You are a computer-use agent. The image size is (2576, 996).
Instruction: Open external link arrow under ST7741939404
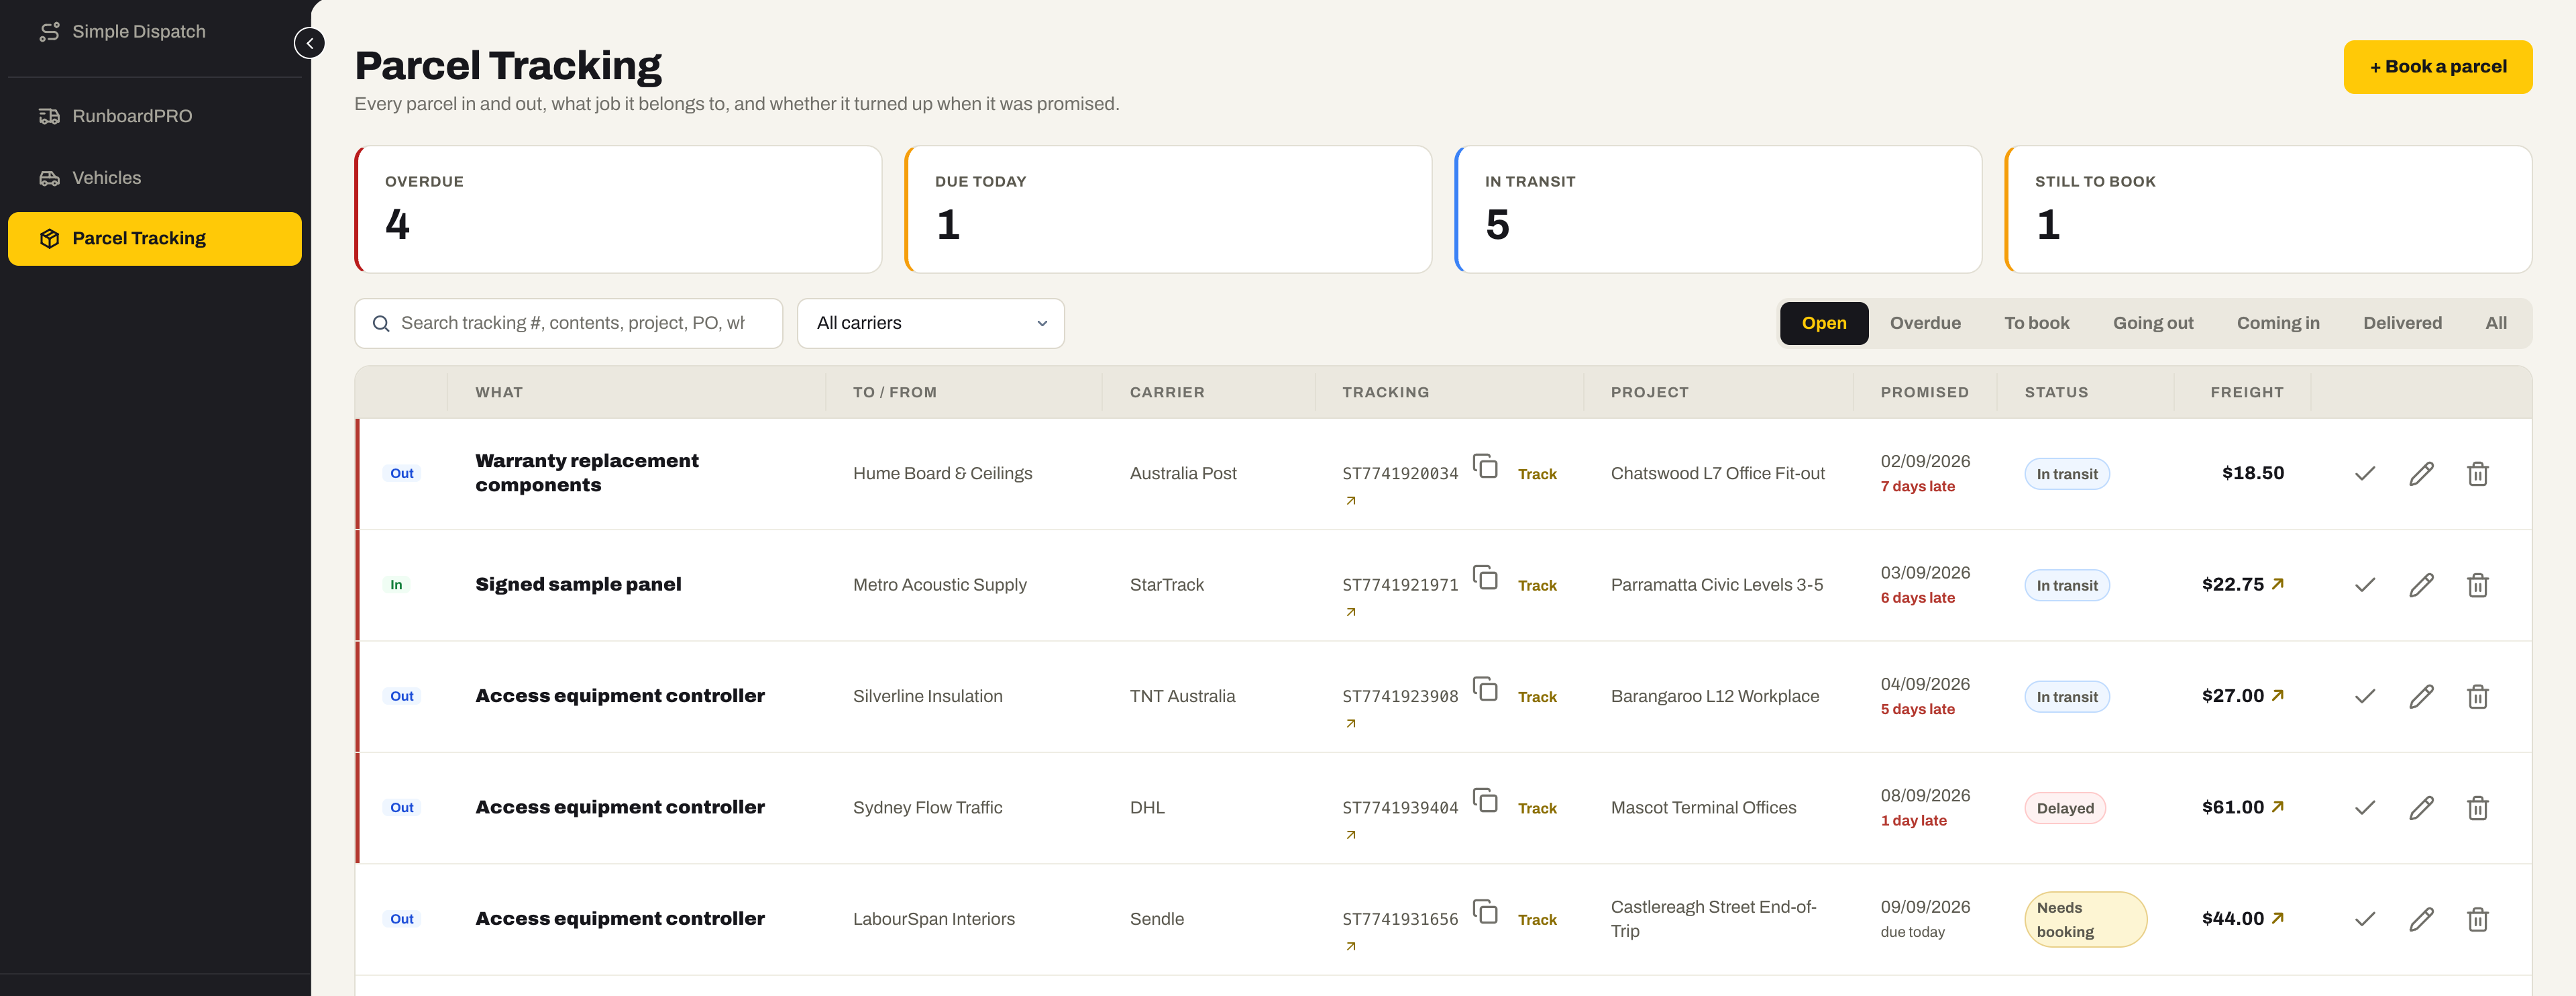tap(1350, 835)
